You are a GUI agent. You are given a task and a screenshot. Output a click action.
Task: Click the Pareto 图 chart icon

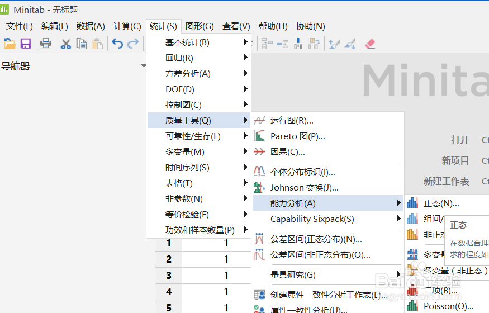click(x=259, y=136)
